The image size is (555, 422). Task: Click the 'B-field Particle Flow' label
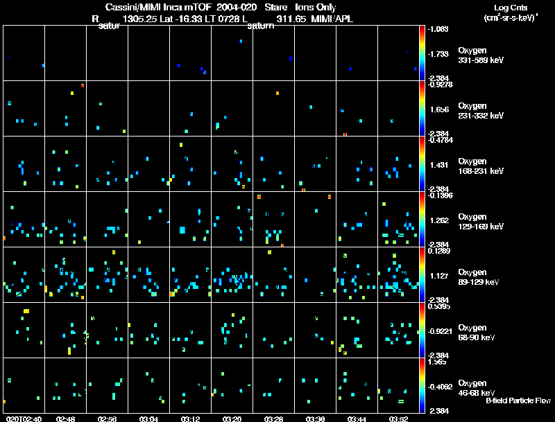click(518, 401)
